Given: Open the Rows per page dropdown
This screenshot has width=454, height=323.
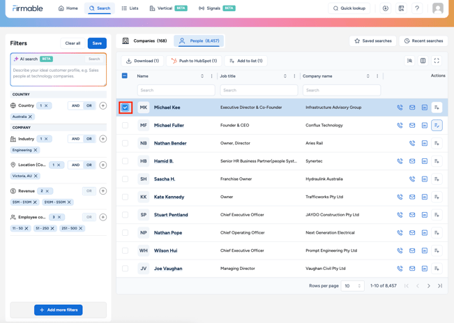Looking at the screenshot, I should coord(352,286).
